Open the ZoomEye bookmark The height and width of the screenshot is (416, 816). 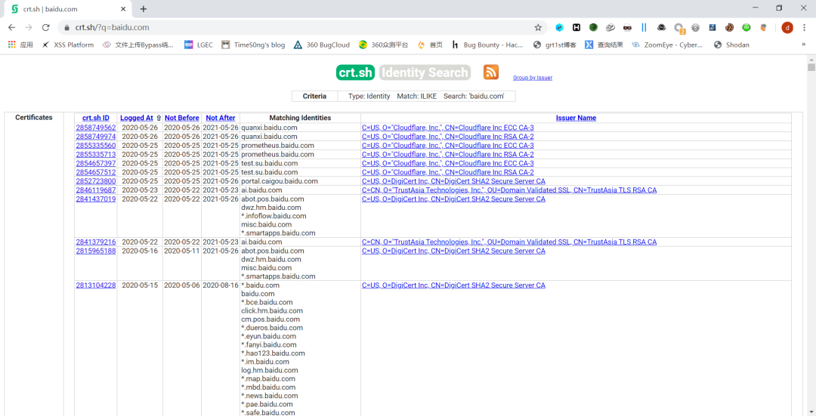pyautogui.click(x=667, y=45)
